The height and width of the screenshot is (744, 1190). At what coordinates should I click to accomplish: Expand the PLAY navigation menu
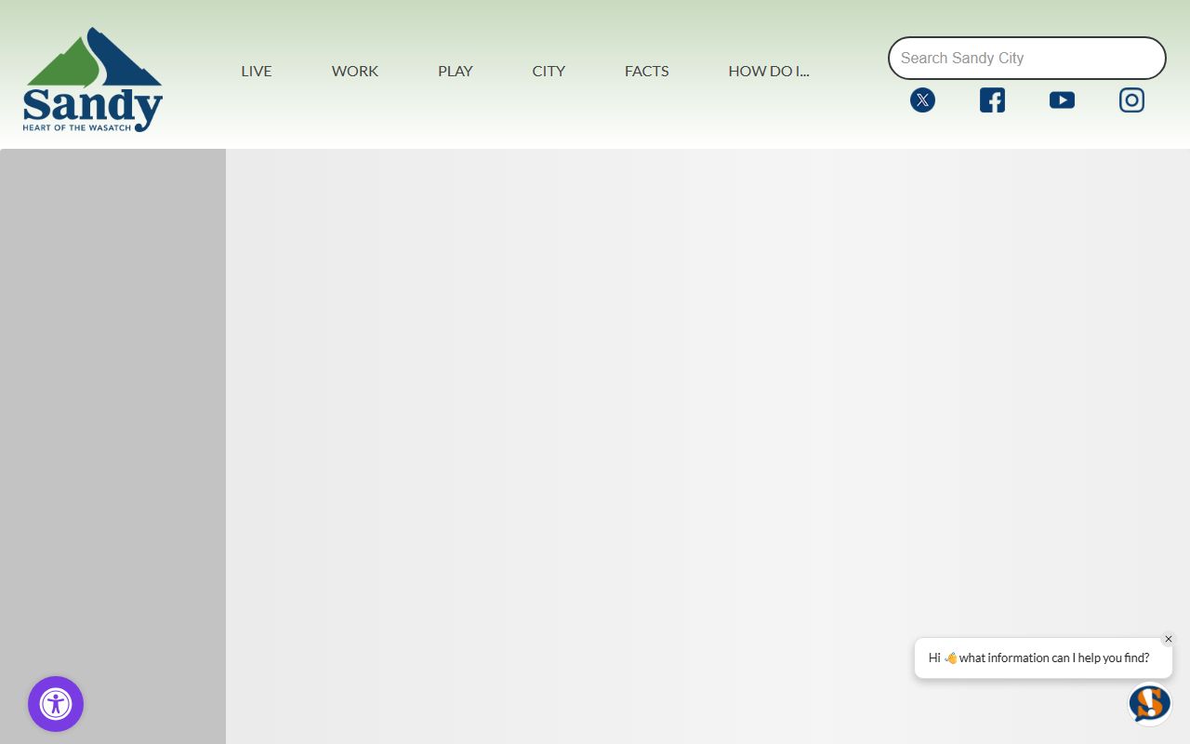pos(456,71)
